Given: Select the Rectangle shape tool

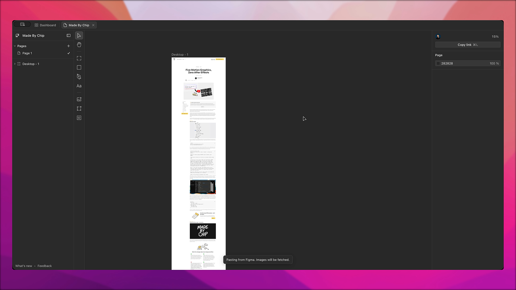Looking at the screenshot, I should (x=79, y=67).
